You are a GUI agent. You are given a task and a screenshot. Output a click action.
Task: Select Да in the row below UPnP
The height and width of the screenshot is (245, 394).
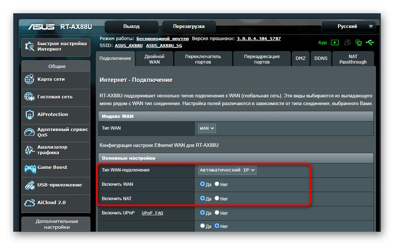click(202, 225)
